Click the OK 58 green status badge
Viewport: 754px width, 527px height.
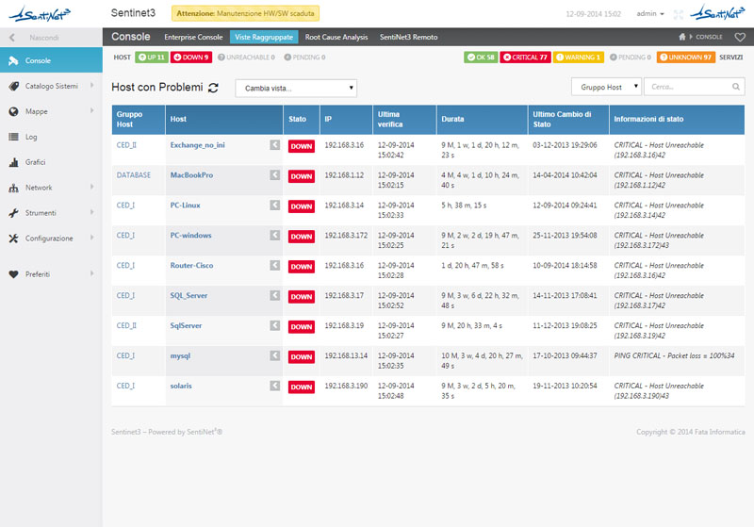coord(480,58)
